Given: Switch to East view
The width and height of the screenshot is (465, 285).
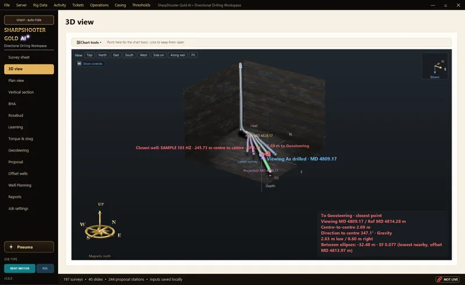Looking at the screenshot, I should point(116,55).
